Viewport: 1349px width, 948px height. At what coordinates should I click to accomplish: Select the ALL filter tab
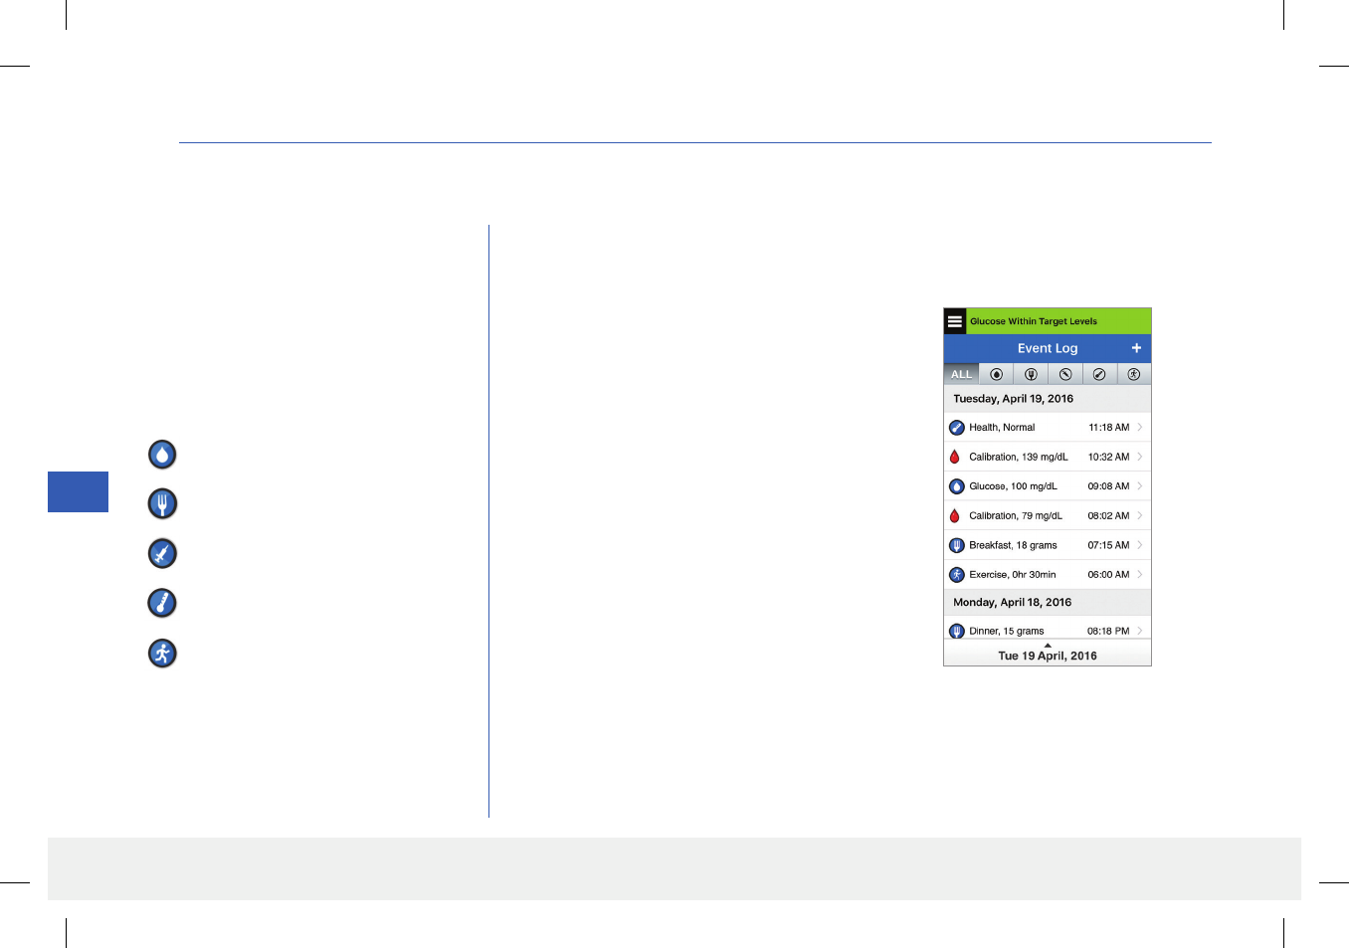click(x=961, y=374)
